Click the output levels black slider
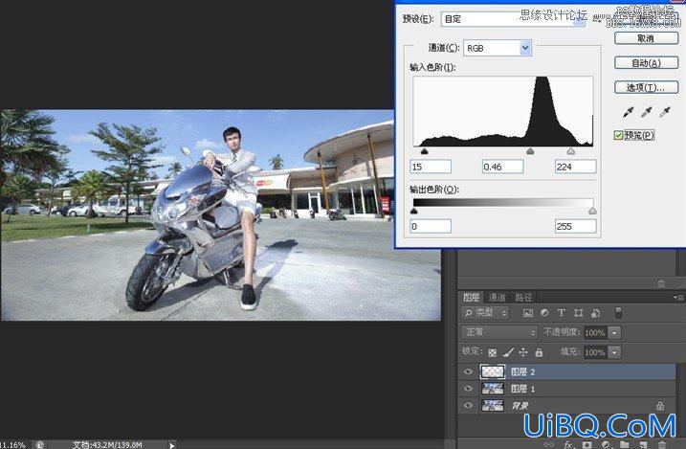The height and width of the screenshot is (449, 686). click(414, 211)
